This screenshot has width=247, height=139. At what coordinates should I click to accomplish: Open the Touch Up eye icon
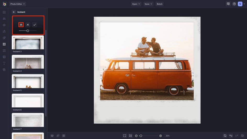click(x=4, y=25)
